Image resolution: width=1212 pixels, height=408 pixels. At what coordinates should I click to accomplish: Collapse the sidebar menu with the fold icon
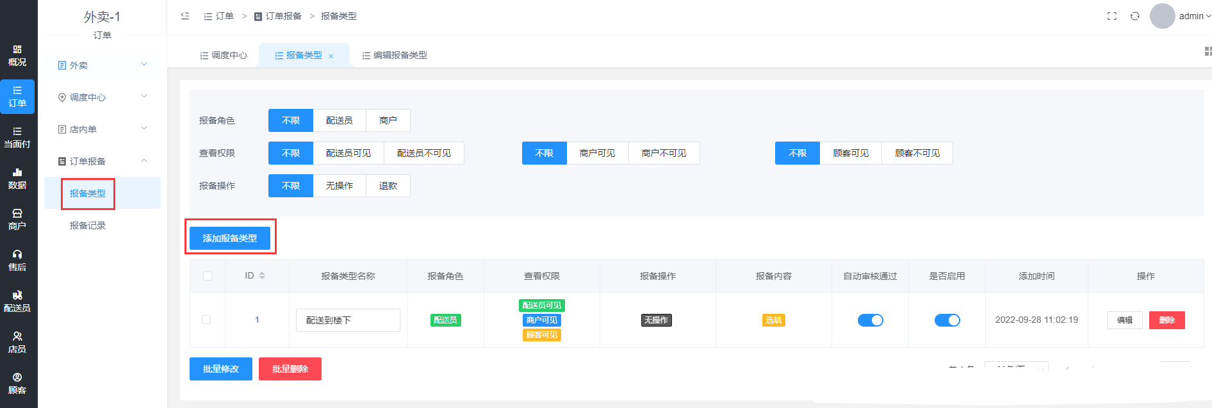pos(185,16)
